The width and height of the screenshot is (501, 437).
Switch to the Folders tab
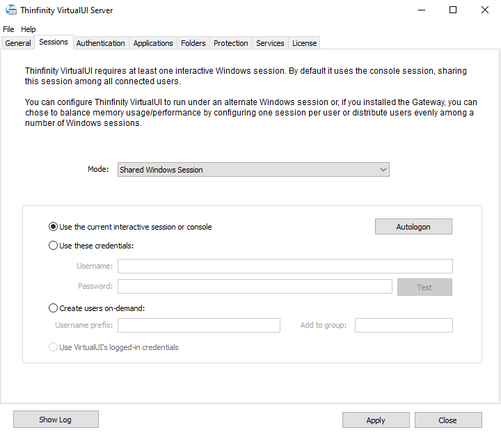pos(193,43)
